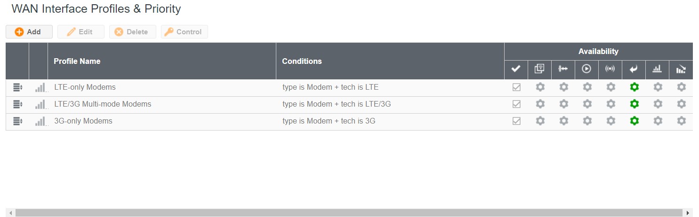Click the green gear in LTE-only Modems row

pos(634,87)
